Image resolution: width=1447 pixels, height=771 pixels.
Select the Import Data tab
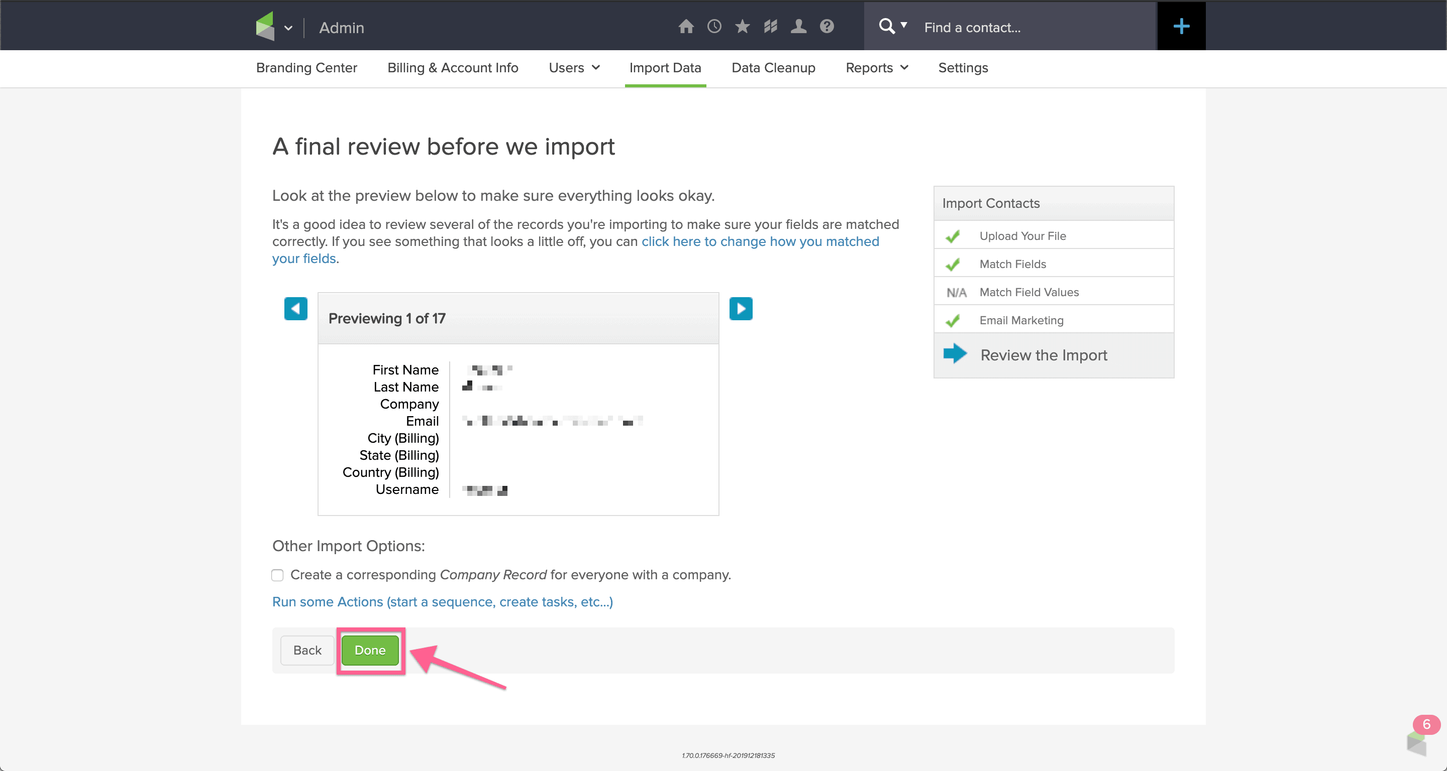(x=665, y=68)
